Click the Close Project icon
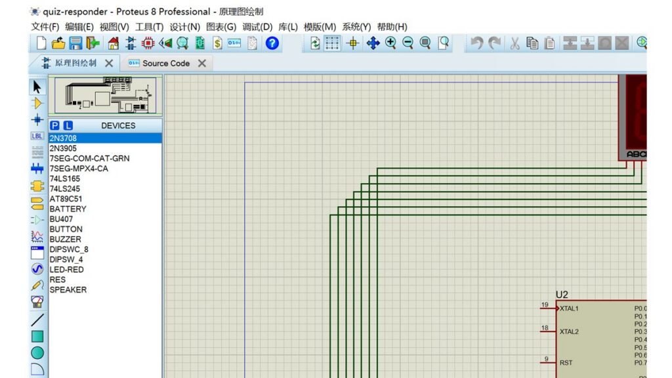 click(93, 43)
